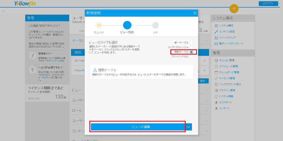Expand the ロール section
This screenshot has width=283, height=141.
coord(206,111)
